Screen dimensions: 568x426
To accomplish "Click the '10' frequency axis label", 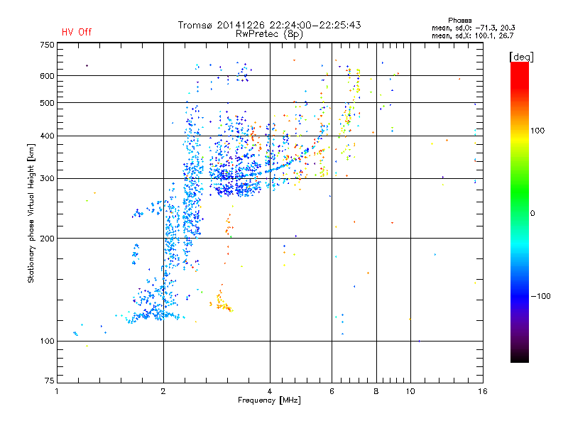I will pos(410,391).
